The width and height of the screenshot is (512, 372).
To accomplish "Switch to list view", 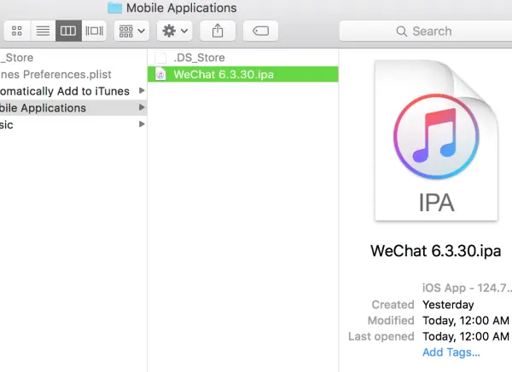I will tap(43, 31).
